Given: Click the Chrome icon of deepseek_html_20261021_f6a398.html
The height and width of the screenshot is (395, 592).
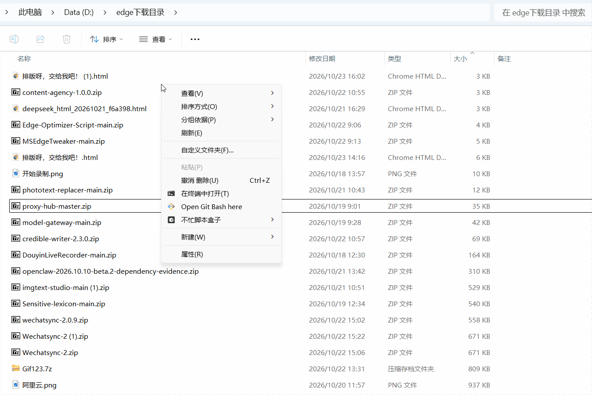Looking at the screenshot, I should 16,109.
